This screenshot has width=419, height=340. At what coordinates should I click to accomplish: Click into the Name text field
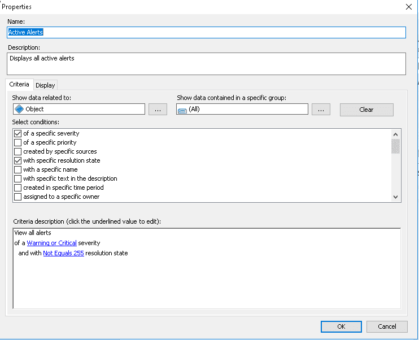[x=206, y=32]
